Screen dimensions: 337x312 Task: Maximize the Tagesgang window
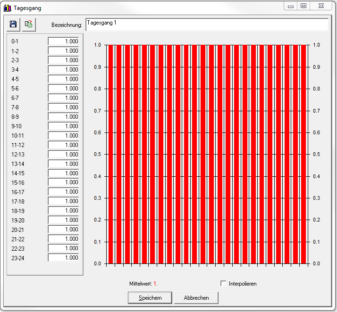[303, 6]
